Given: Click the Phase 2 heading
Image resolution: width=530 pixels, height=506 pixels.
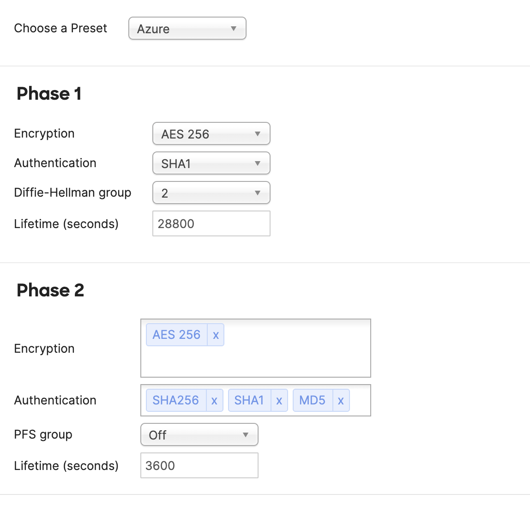Looking at the screenshot, I should pyautogui.click(x=50, y=290).
